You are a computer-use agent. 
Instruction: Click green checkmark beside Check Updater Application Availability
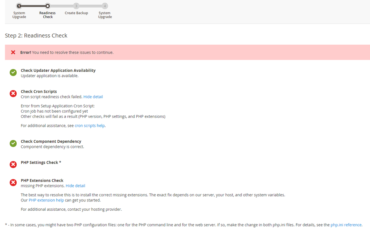(13, 73)
